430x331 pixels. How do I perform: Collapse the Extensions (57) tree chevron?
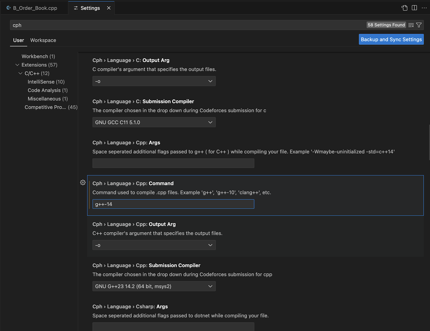pos(17,65)
